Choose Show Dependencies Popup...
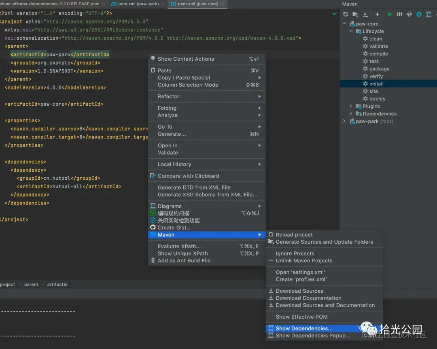The image size is (437, 349). 325,336
